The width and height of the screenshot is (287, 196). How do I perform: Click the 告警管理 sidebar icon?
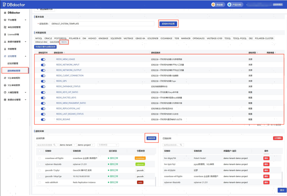pos(5,49)
